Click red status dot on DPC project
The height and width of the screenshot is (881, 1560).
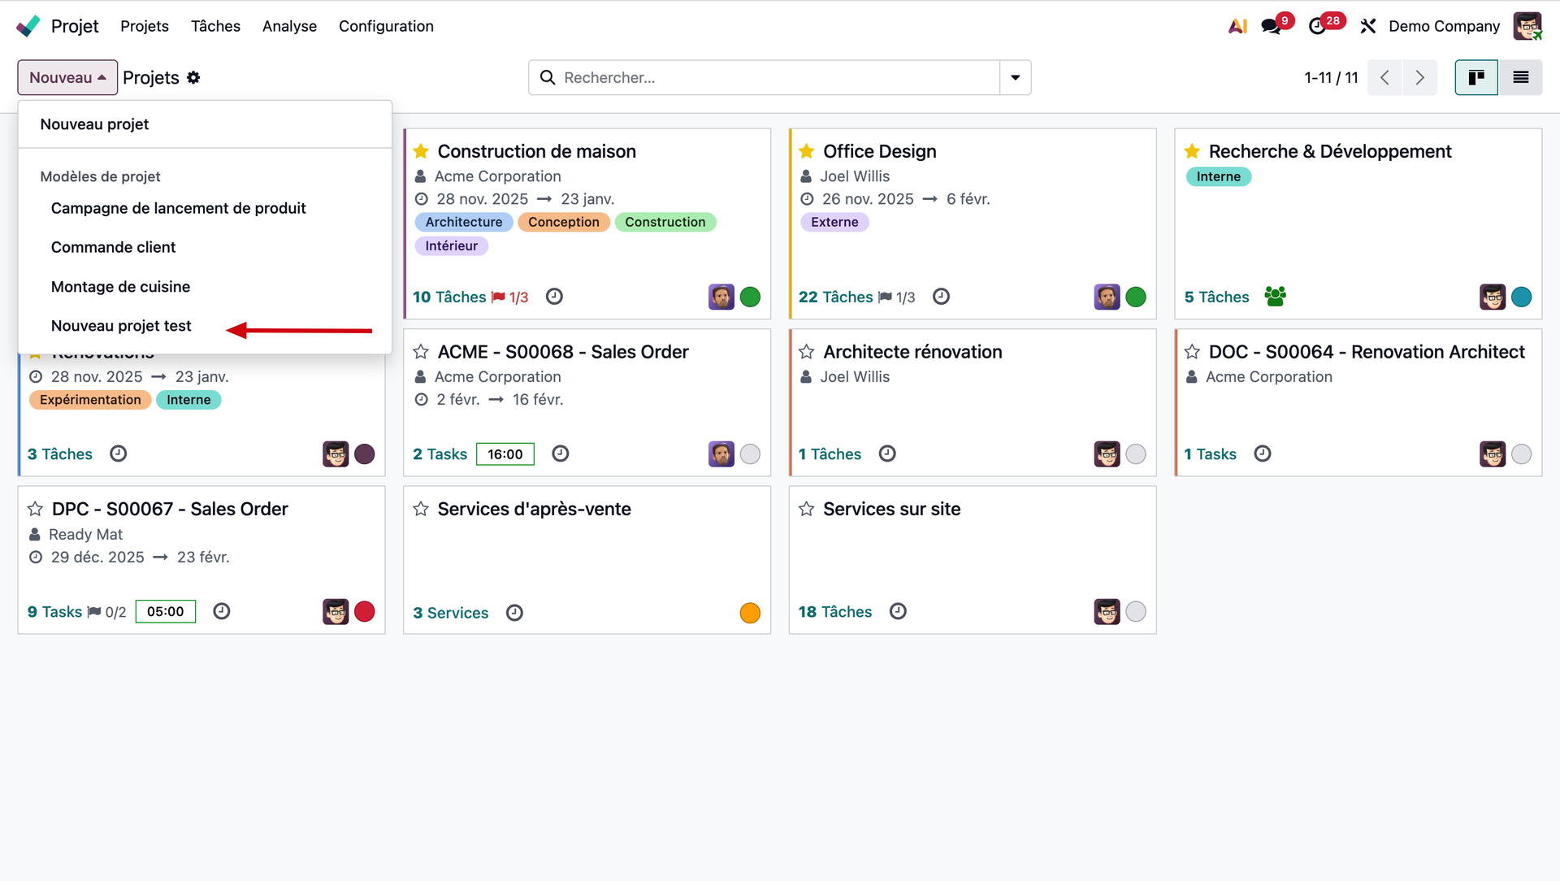(365, 611)
